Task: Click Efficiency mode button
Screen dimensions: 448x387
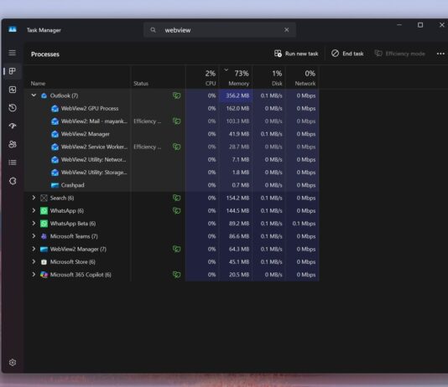Action: pyautogui.click(x=399, y=54)
